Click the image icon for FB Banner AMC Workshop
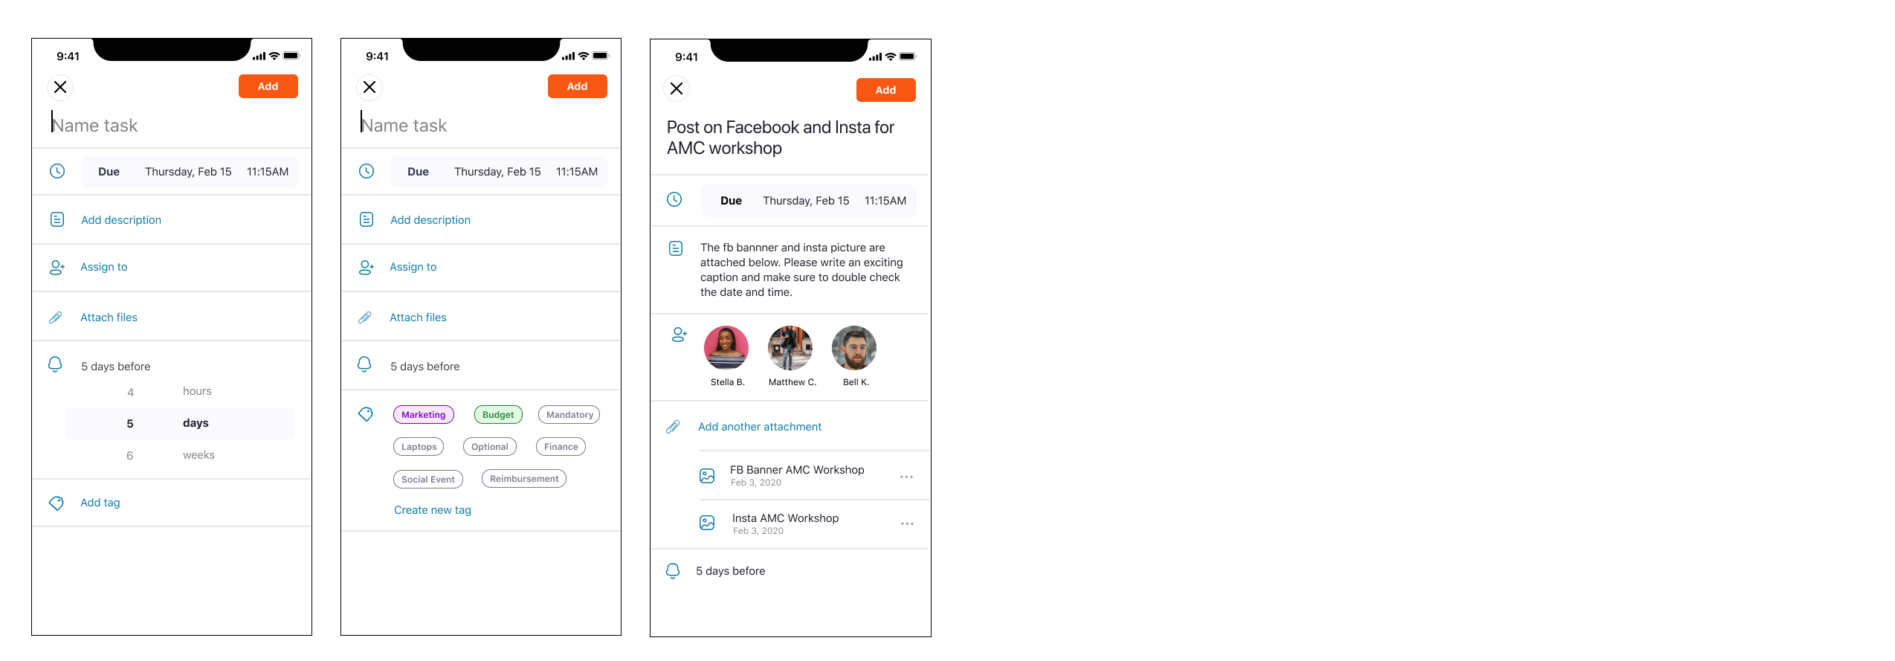Viewport: 1895px width, 661px height. point(707,476)
